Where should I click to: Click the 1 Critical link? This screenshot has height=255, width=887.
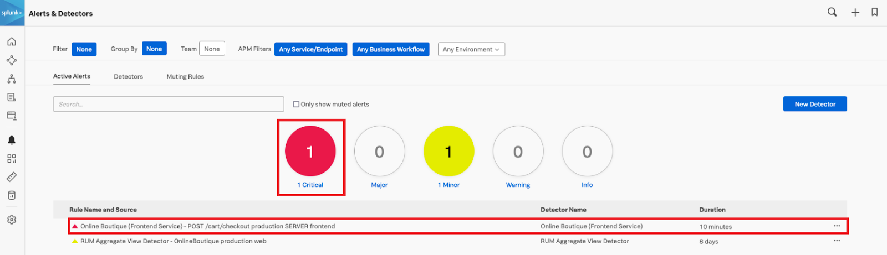coord(310,185)
